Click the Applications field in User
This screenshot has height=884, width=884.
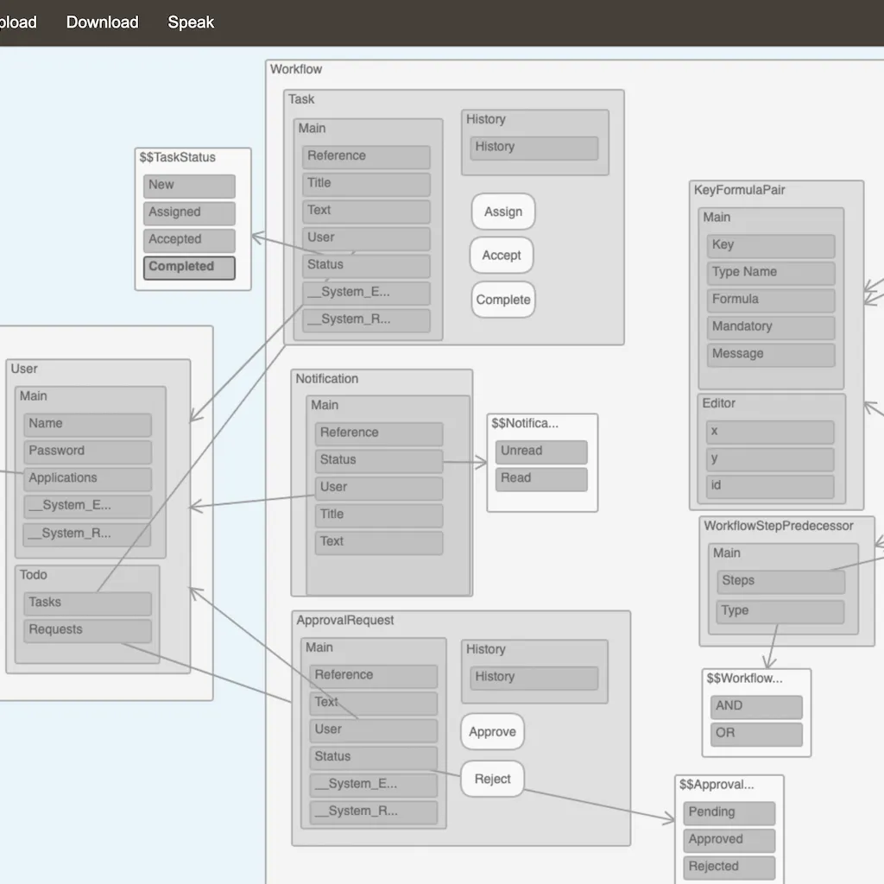(87, 478)
